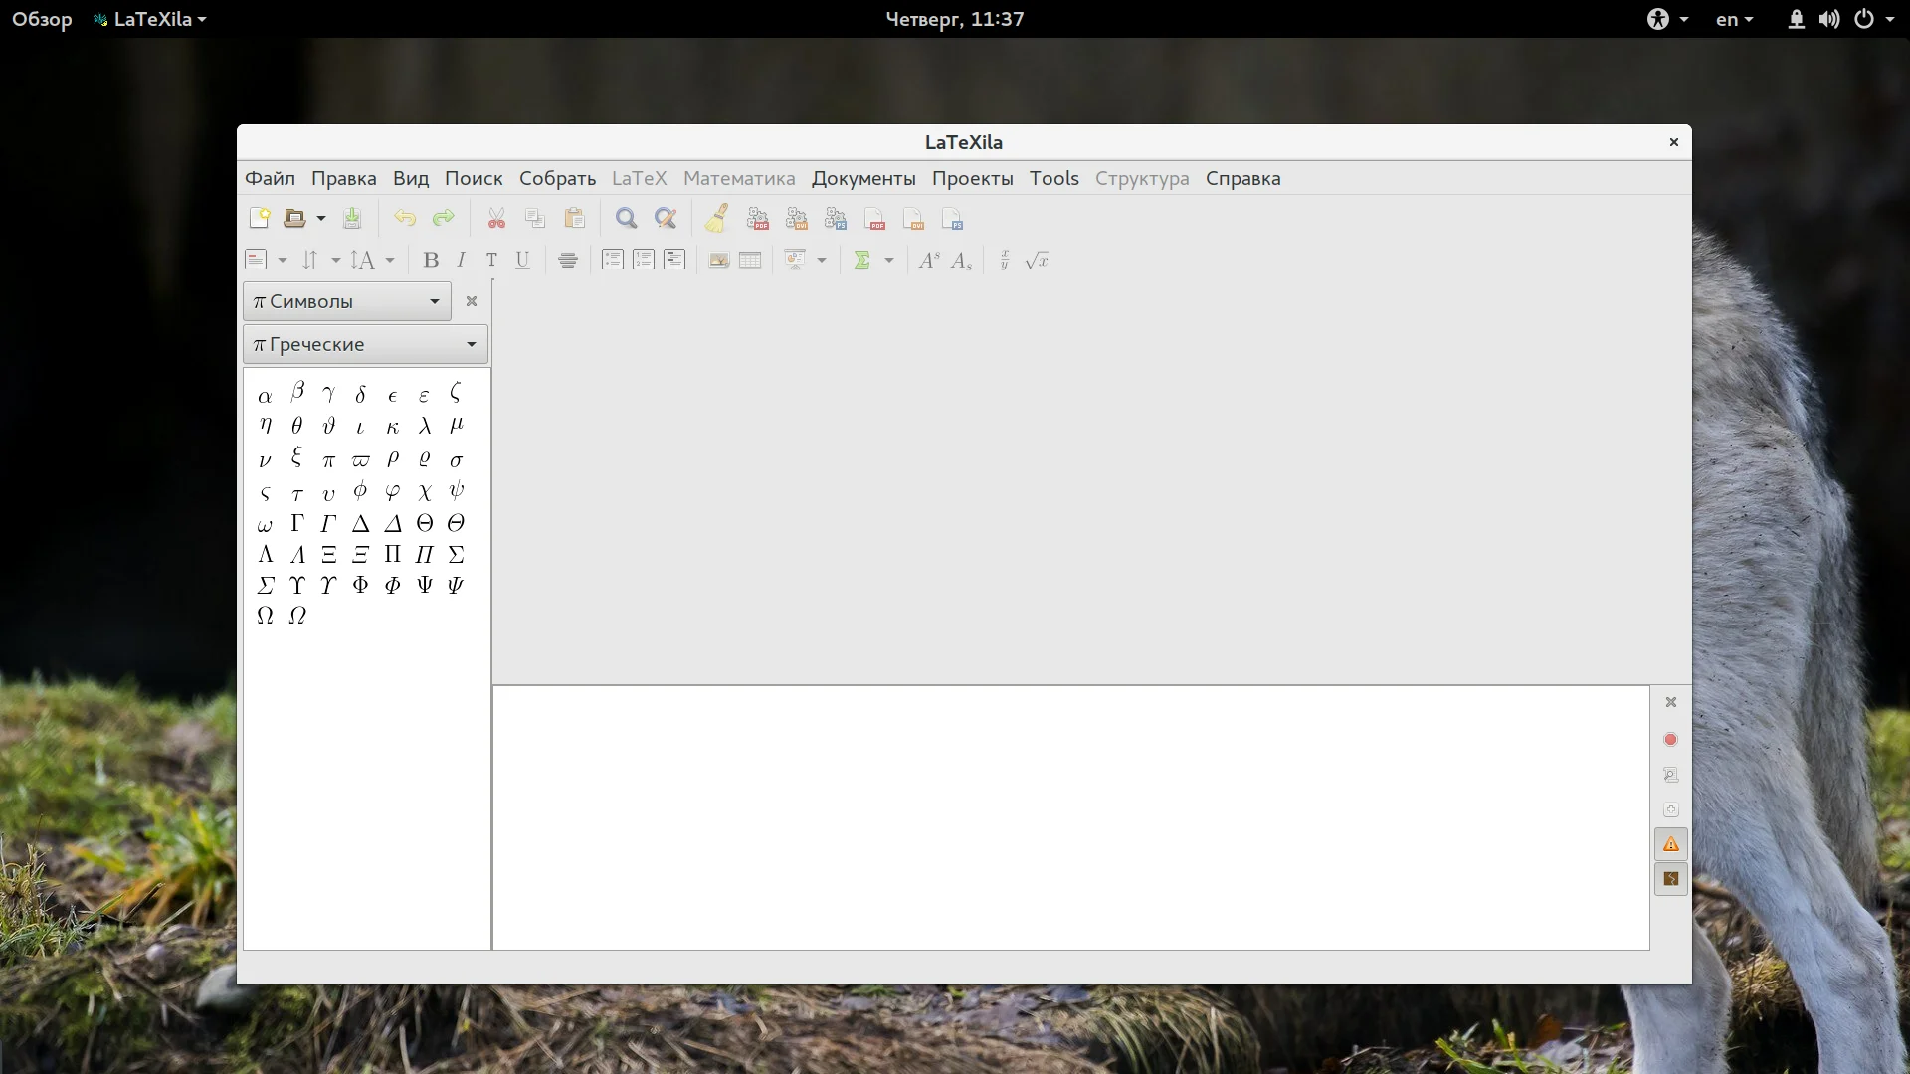This screenshot has width=1910, height=1074.
Task: Click the View PDF toolbar icon
Action: (x=875, y=219)
